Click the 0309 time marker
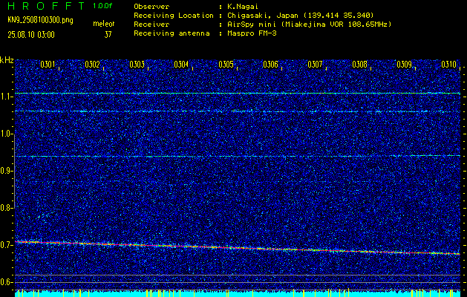This screenshot has width=467, height=297. coord(405,65)
